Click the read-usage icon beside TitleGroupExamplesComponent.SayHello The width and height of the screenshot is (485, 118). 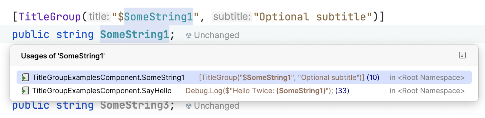click(x=25, y=91)
